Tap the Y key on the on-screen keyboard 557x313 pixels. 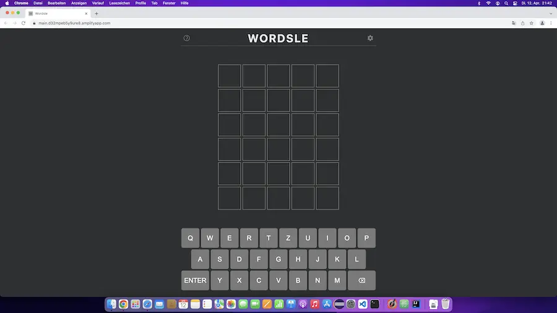coord(220,280)
